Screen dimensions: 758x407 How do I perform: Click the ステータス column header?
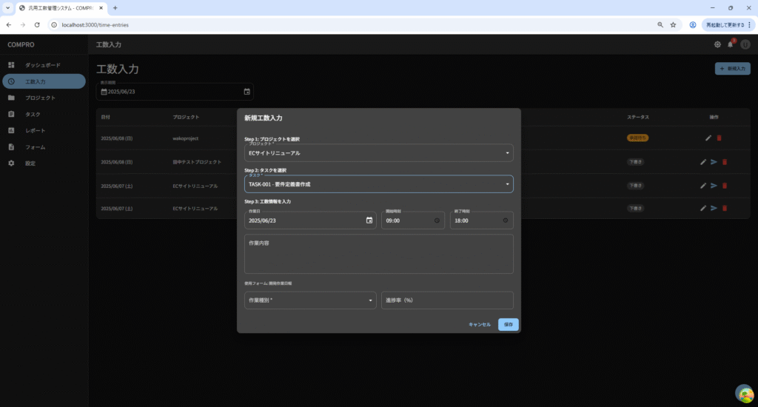pos(637,117)
